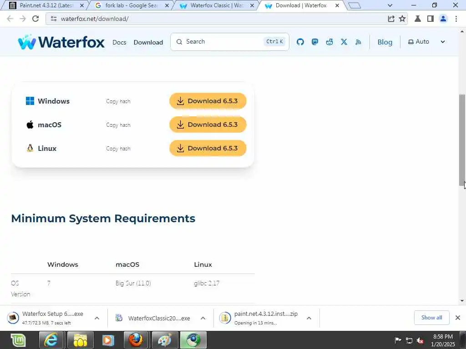This screenshot has height=349, width=466.
Task: Click the network tray icon
Action: coord(409,340)
